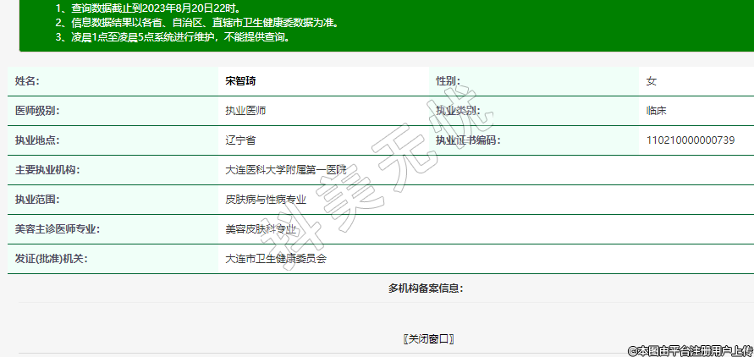Click the 执业类别 label
The width and height of the screenshot is (754, 357).
[457, 111]
